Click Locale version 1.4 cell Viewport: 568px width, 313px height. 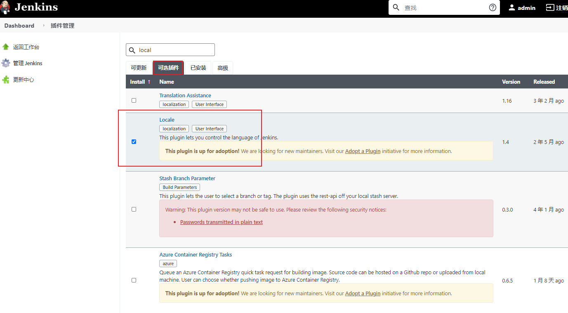(506, 142)
